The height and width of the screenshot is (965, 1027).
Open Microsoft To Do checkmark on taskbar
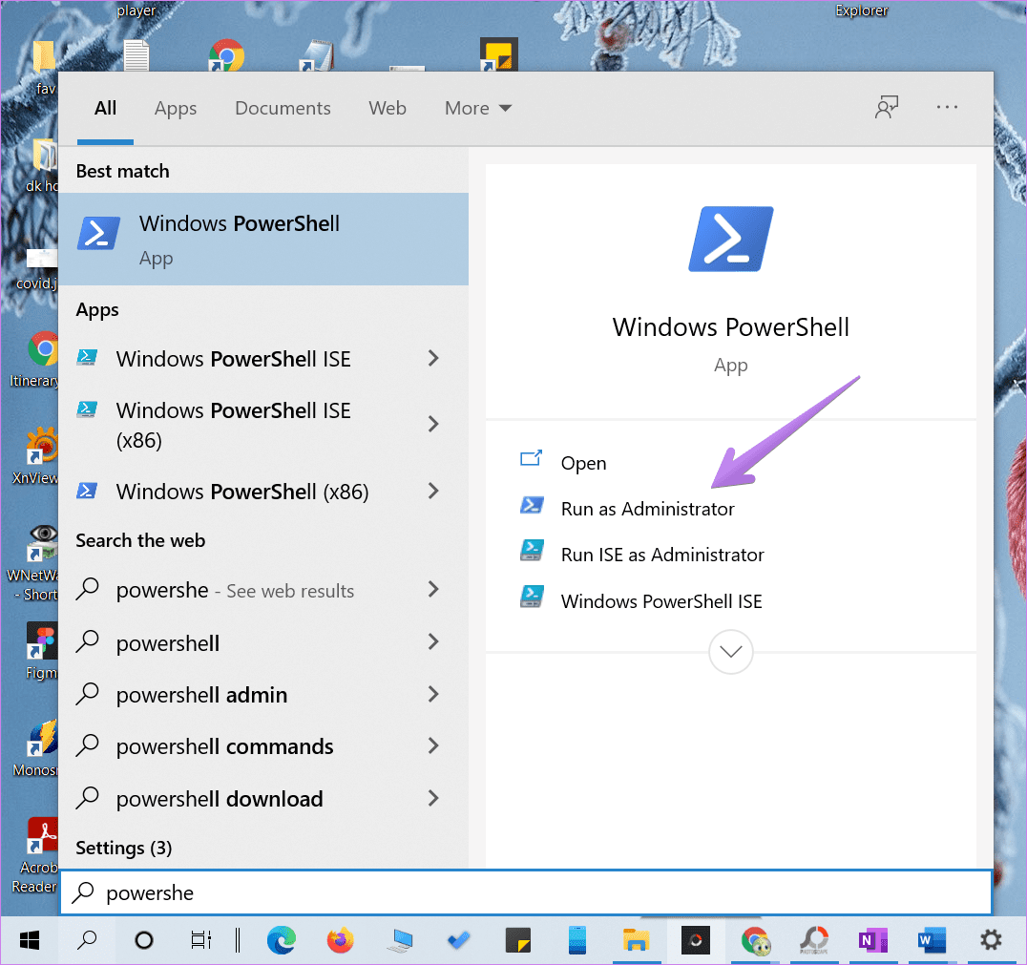458,941
